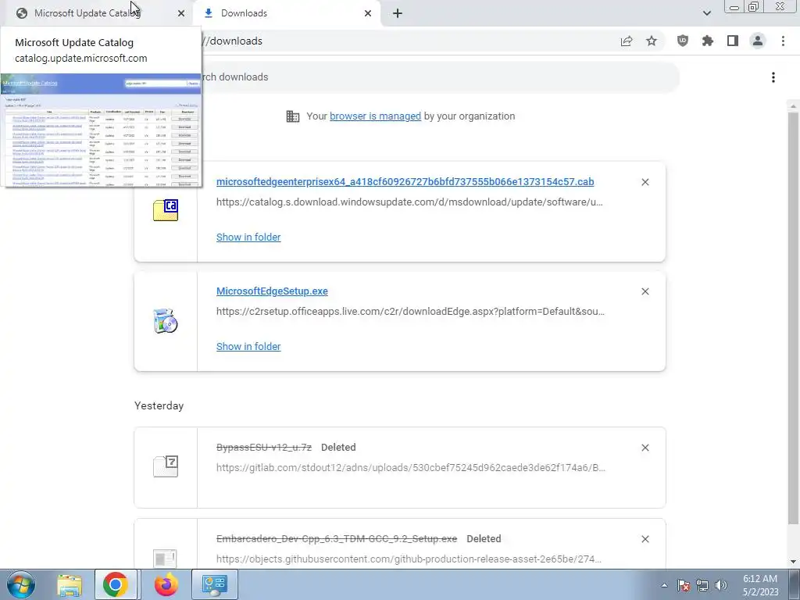The image size is (800, 600).
Task: Click the deleted BypassESU-v12_u.7z file name
Action: click(x=264, y=448)
